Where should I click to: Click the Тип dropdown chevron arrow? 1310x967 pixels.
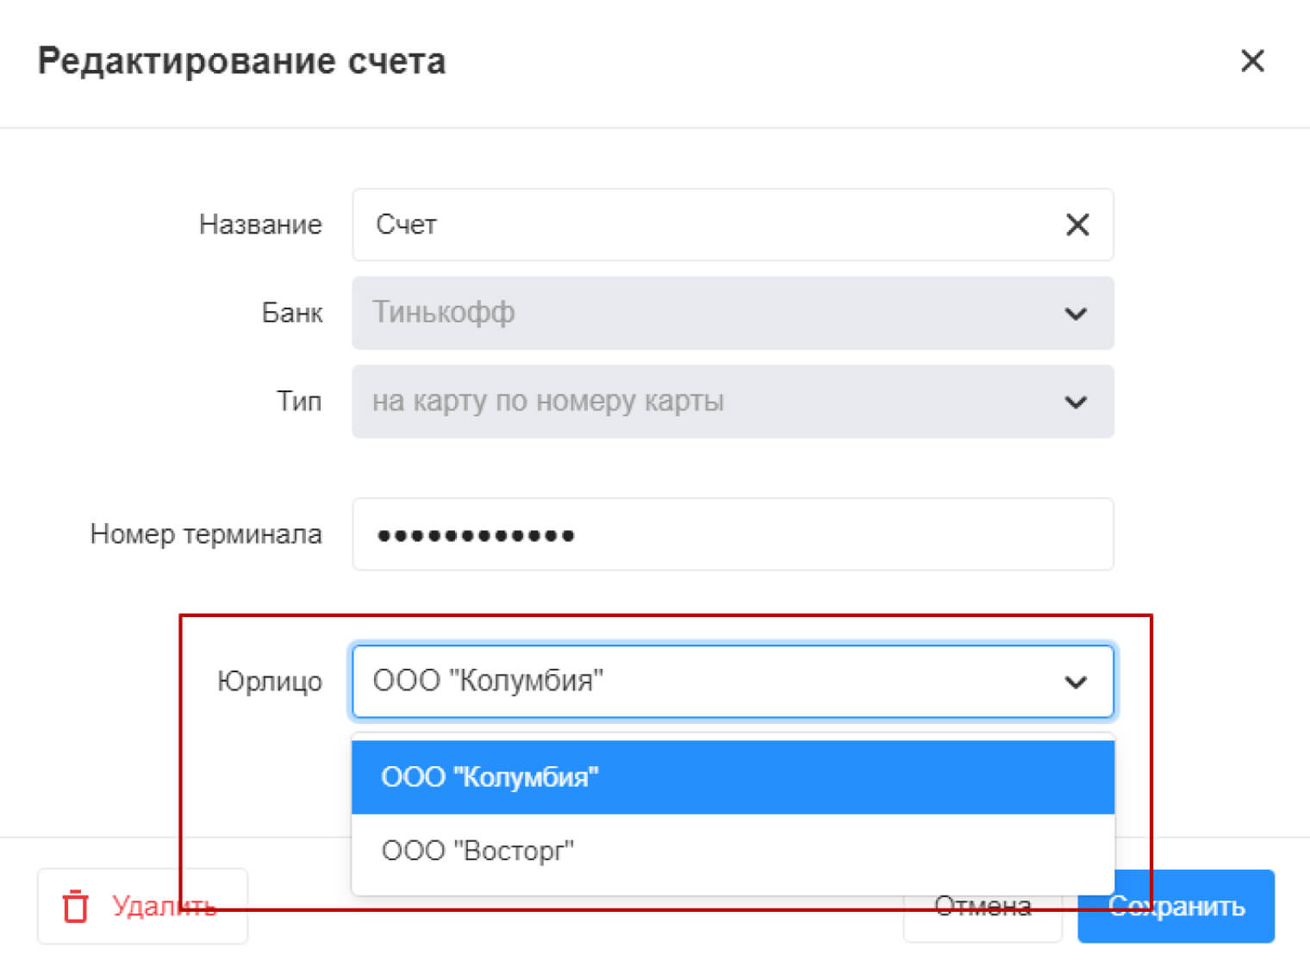(x=1076, y=402)
